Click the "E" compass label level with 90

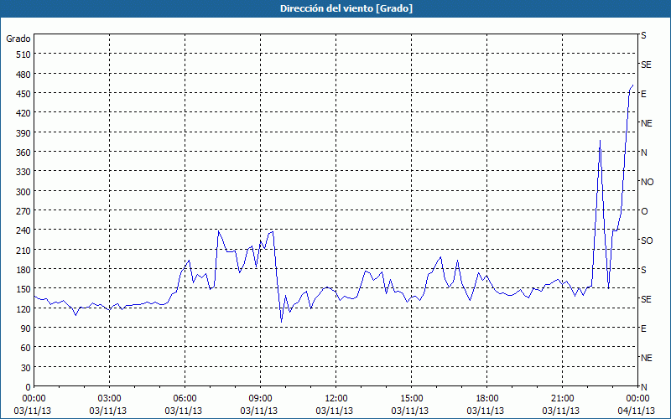tap(643, 328)
